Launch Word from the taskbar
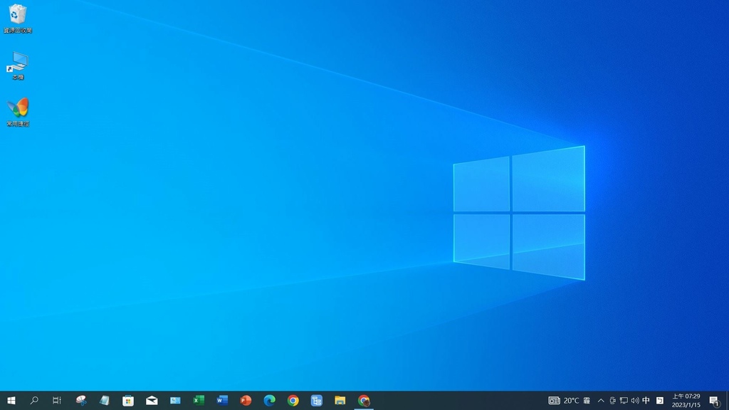The height and width of the screenshot is (410, 729). coord(222,400)
